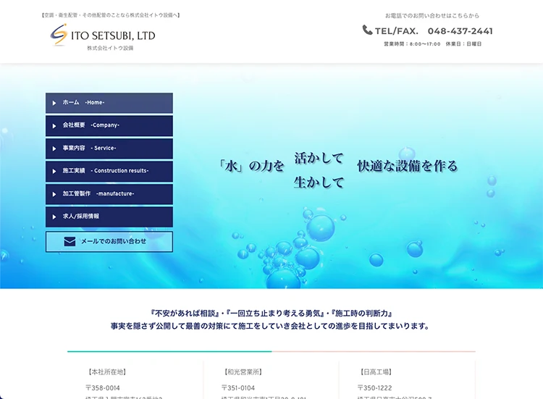Screen dimensions: 543x399
Task: Open the 会社概要 -Company- page
Action: 109,126
